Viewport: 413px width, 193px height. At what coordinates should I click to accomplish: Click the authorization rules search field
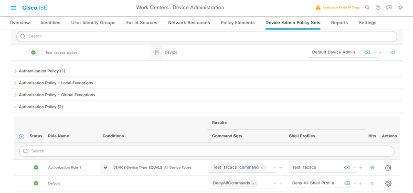click(x=206, y=151)
